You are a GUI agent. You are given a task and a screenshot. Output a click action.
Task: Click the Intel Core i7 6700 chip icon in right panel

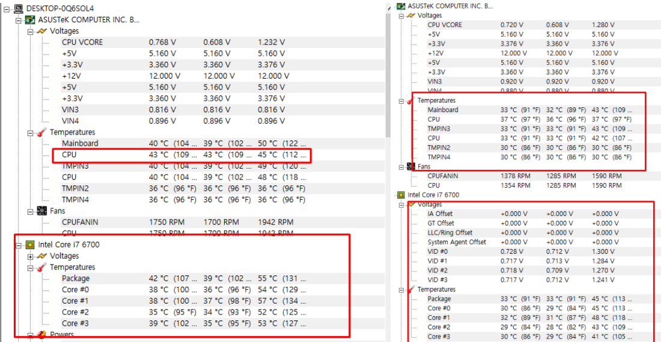click(401, 195)
